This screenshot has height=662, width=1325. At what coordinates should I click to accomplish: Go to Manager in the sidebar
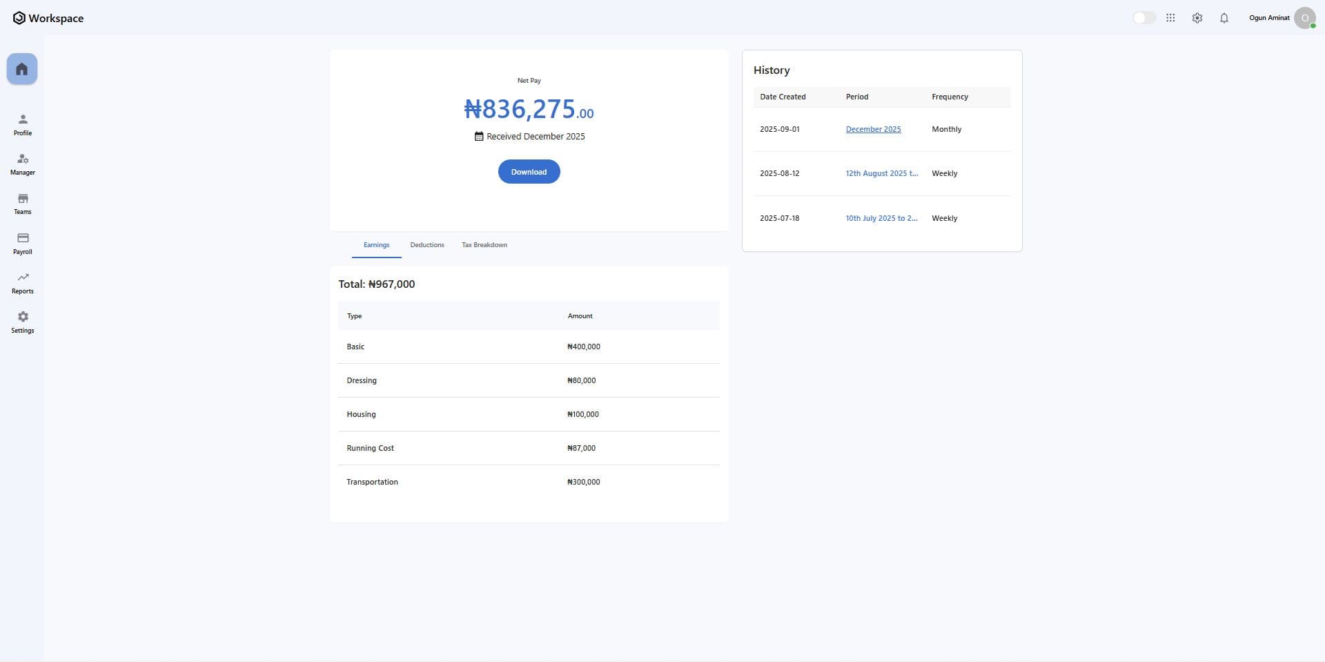click(23, 164)
